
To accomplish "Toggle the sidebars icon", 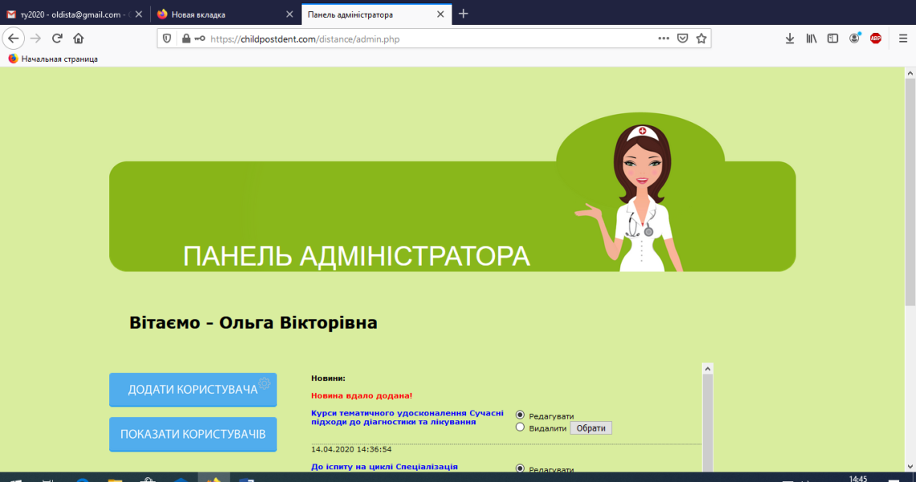I will tap(832, 38).
